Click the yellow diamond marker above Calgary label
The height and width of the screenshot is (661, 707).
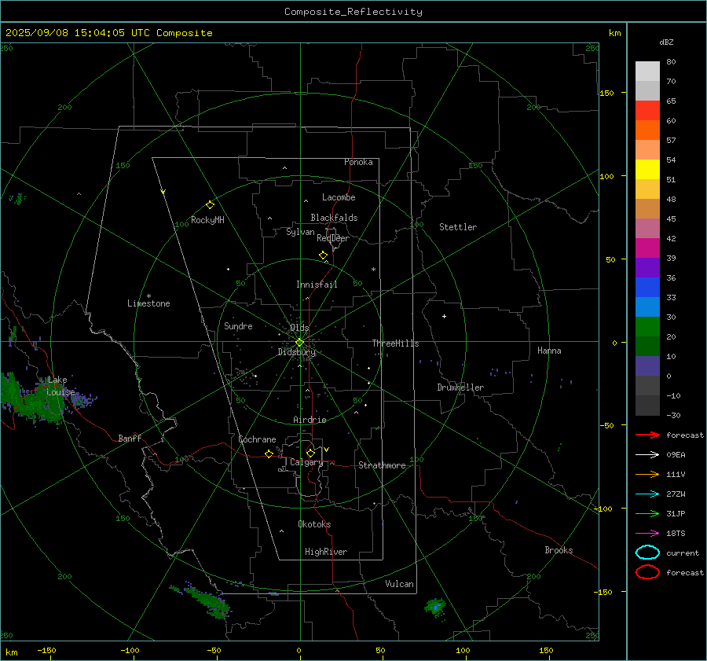[310, 453]
